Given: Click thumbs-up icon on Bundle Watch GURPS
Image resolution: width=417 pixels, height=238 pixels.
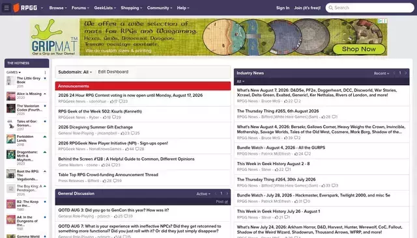Looking at the screenshot, I should pos(296,153).
